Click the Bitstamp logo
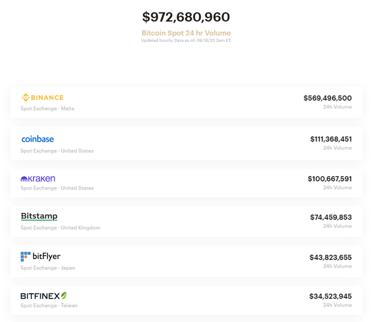375x322 pixels. [39, 216]
